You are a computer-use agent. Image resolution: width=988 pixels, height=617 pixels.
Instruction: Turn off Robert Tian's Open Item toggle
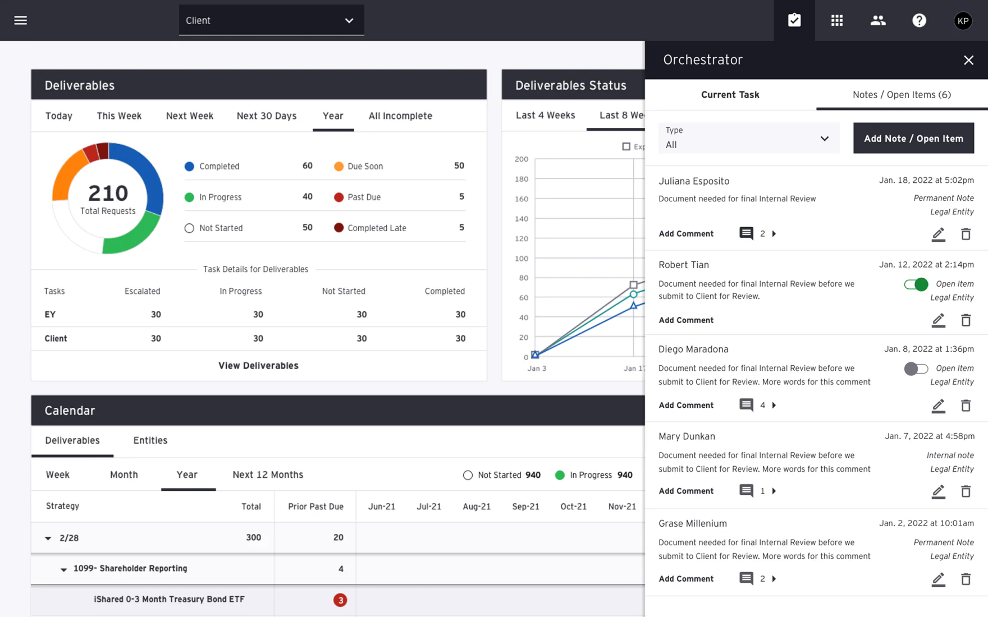click(x=916, y=284)
